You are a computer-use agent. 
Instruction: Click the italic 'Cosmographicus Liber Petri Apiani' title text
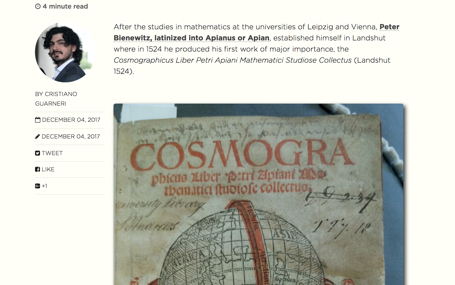(x=176, y=60)
